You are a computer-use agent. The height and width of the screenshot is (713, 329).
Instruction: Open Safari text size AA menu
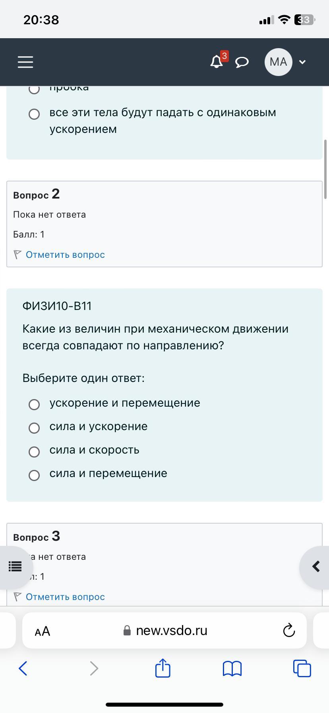coord(43,631)
